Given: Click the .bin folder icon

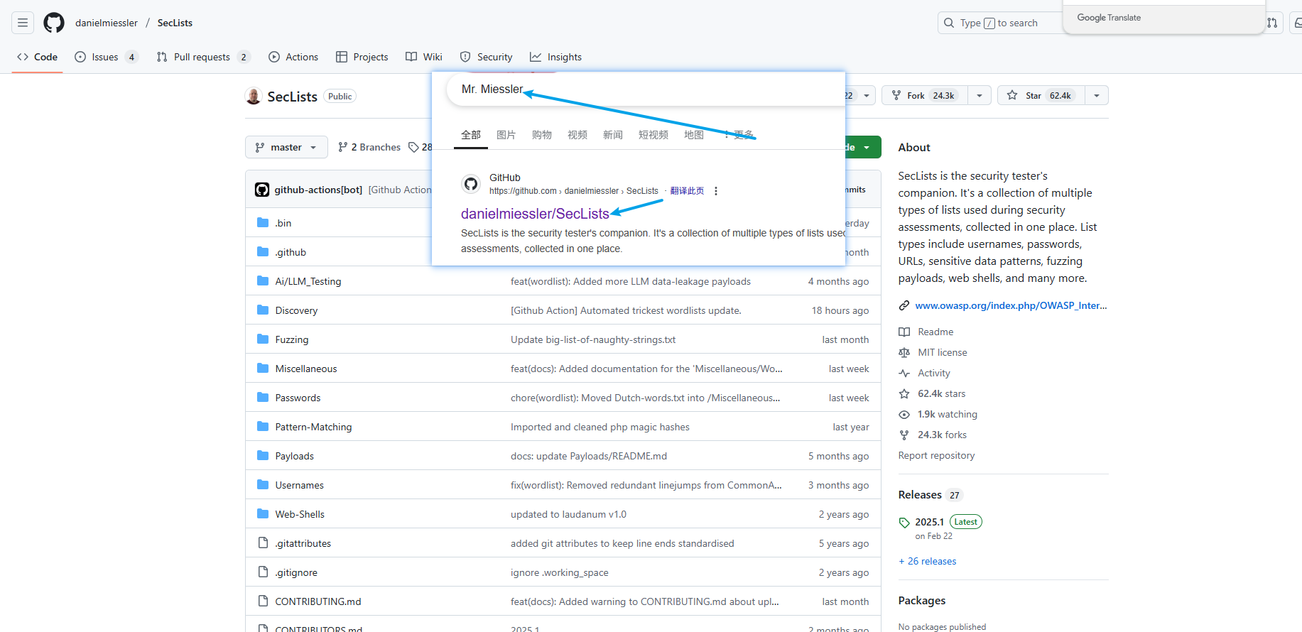Looking at the screenshot, I should 263,222.
